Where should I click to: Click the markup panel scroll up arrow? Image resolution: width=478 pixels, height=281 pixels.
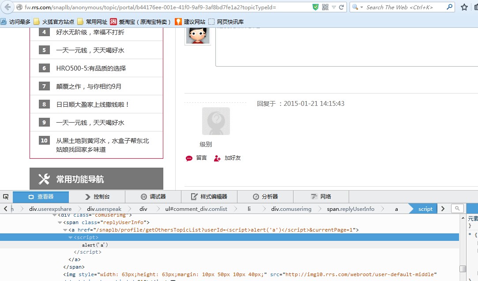point(463,217)
